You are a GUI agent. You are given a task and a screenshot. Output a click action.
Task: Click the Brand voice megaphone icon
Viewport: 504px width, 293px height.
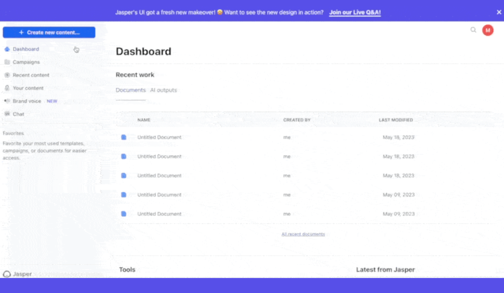pyautogui.click(x=7, y=101)
